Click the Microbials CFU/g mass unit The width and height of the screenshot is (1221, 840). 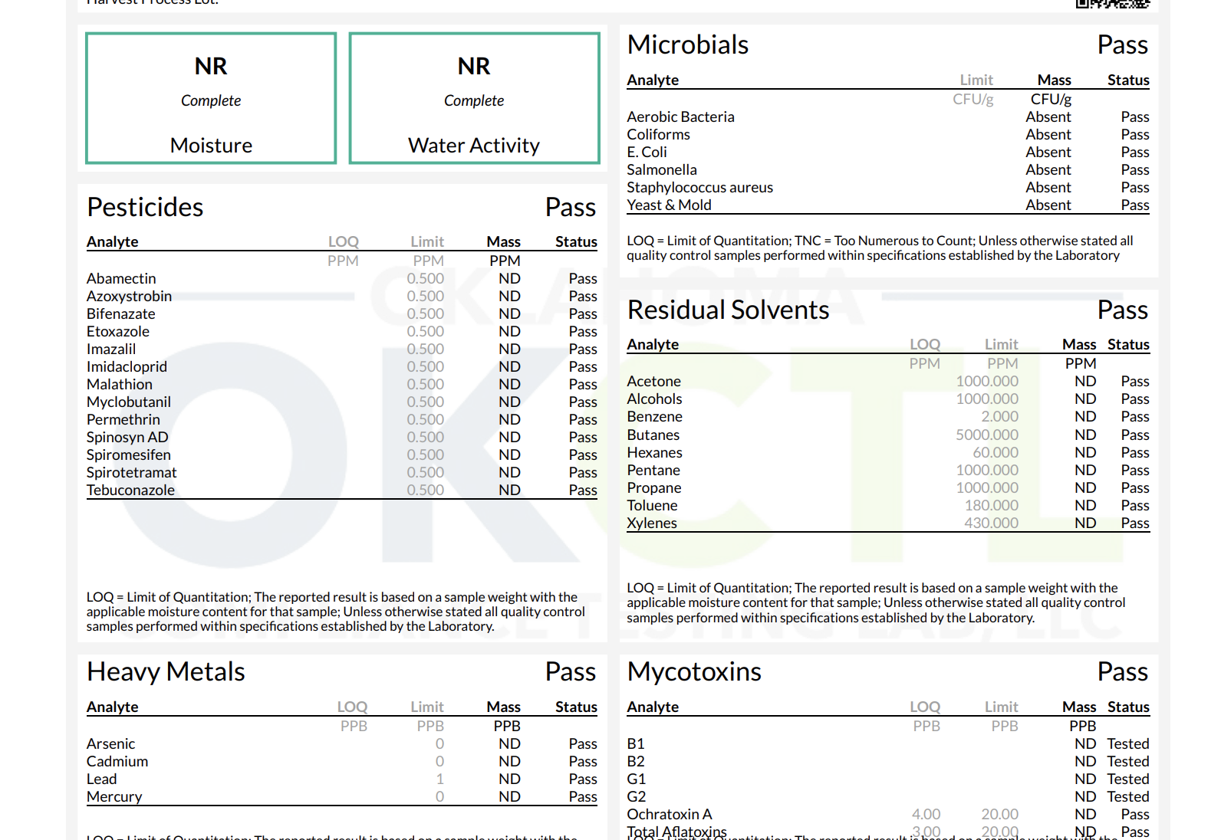1051,99
